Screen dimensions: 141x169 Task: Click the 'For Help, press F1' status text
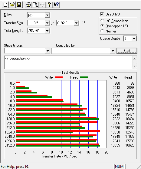(x=15, y=167)
